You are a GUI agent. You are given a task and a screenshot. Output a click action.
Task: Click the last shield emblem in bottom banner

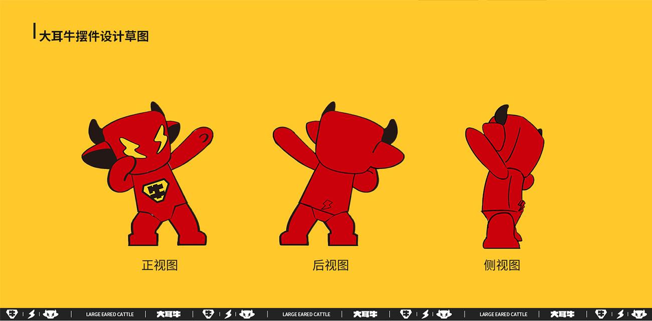point(600,314)
